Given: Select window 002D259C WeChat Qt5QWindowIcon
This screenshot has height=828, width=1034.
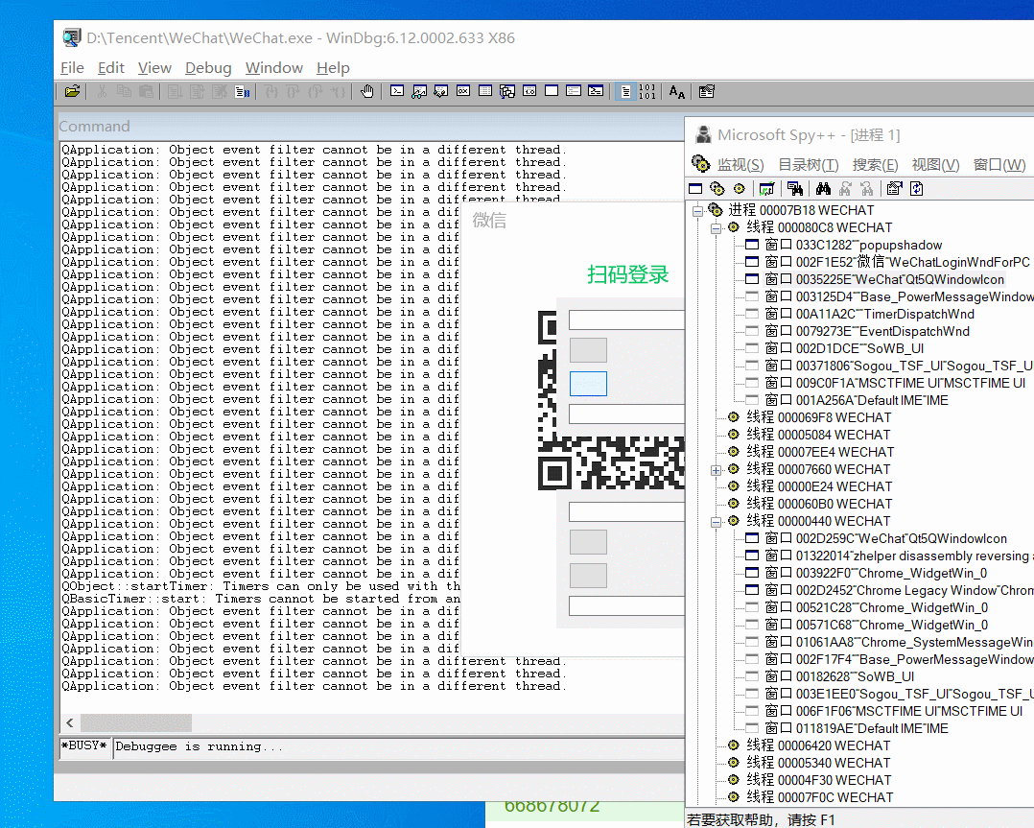Looking at the screenshot, I should click(x=885, y=538).
